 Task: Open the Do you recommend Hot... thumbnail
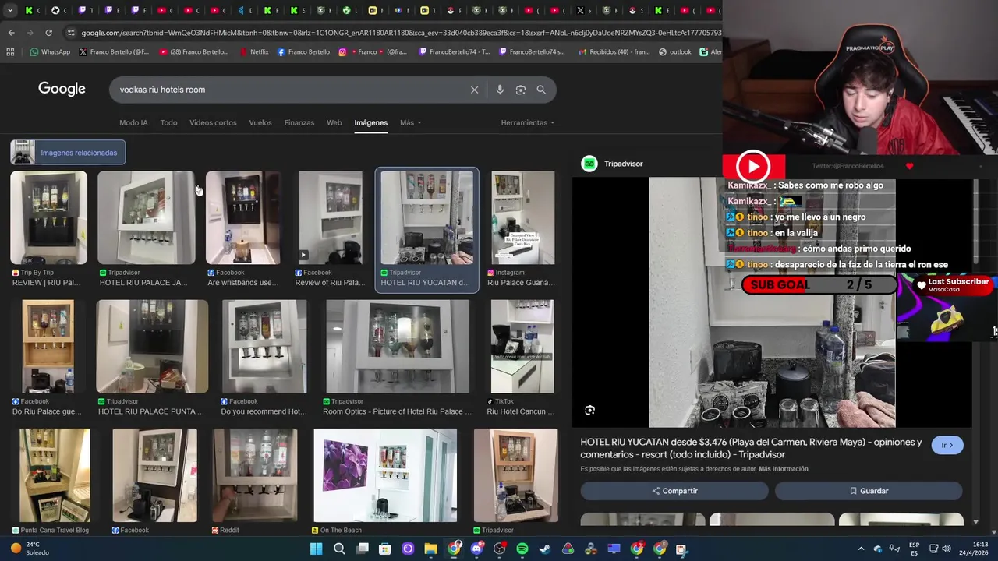[264, 347]
